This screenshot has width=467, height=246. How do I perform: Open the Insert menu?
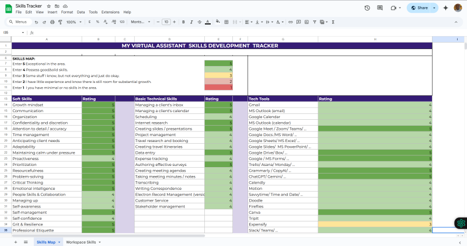coord(53,12)
